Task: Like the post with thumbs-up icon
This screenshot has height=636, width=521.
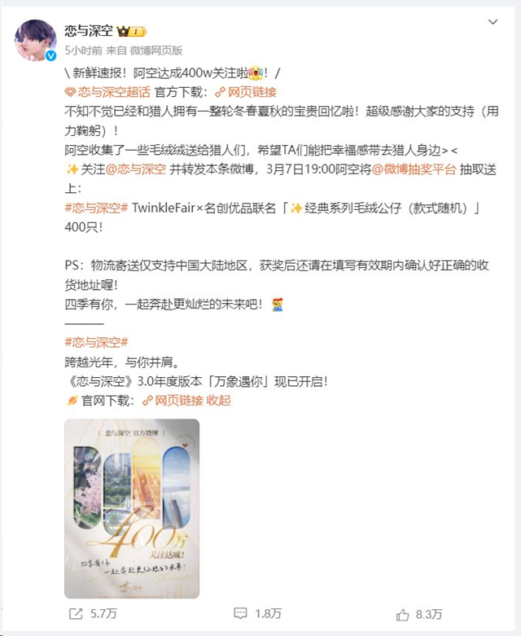Action: (403, 615)
